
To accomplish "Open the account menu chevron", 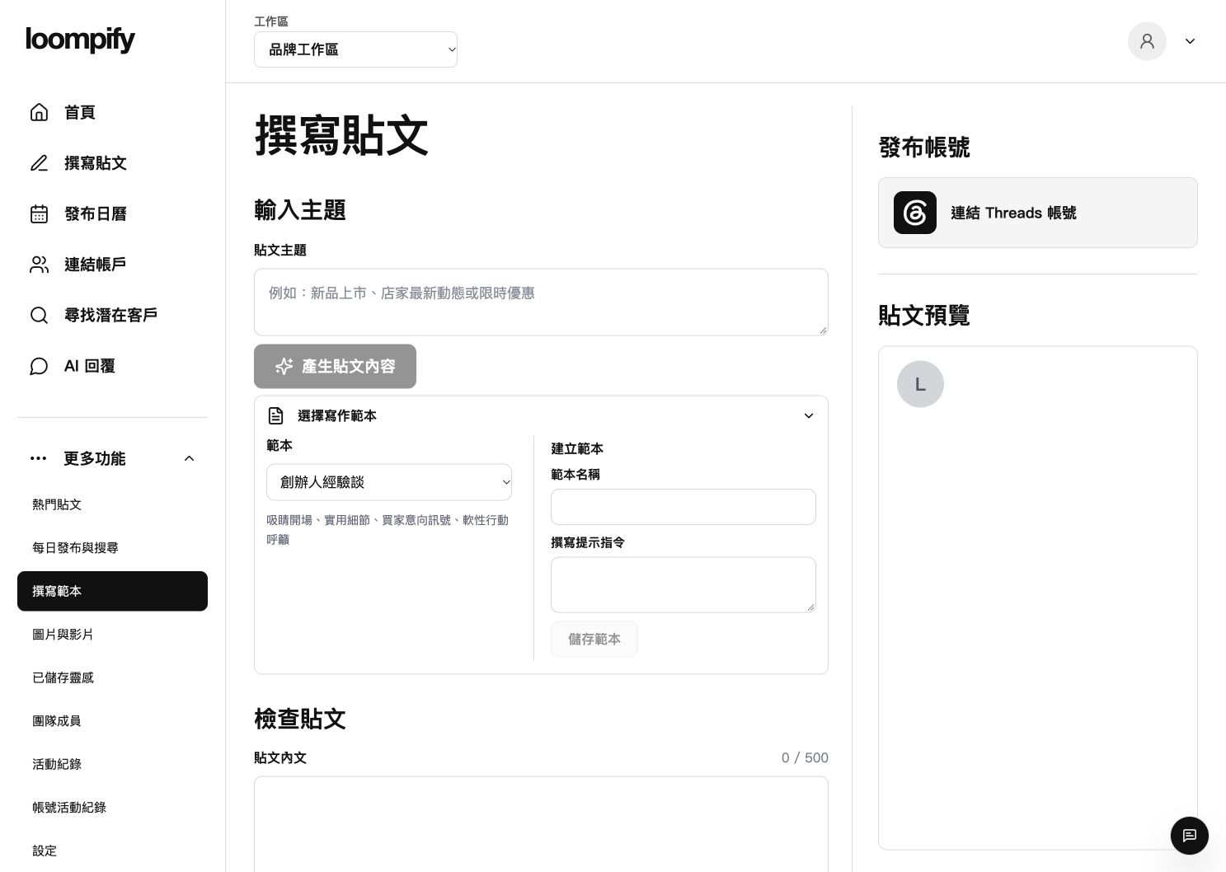I will point(1190,41).
